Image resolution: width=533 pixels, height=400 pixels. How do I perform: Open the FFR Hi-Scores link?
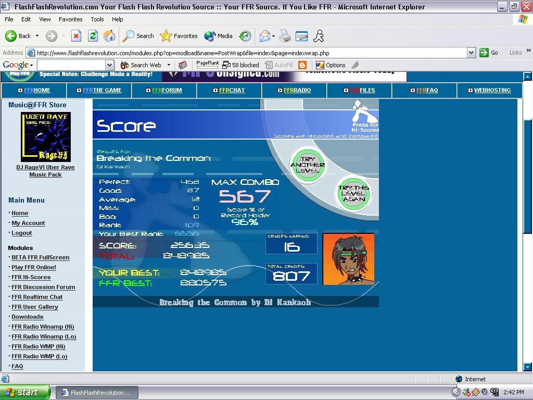tap(31, 277)
